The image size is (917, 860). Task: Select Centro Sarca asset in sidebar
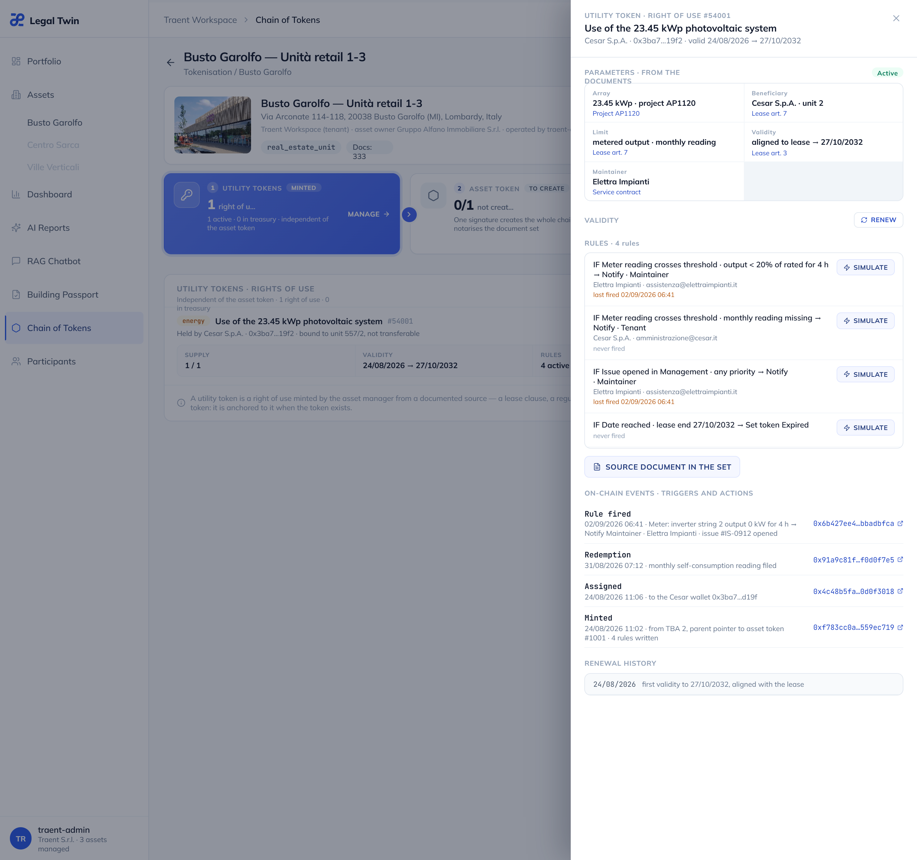click(x=53, y=145)
